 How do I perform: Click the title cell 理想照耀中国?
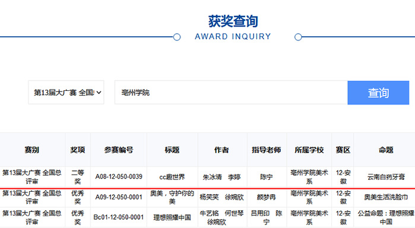pyautogui.click(x=172, y=218)
